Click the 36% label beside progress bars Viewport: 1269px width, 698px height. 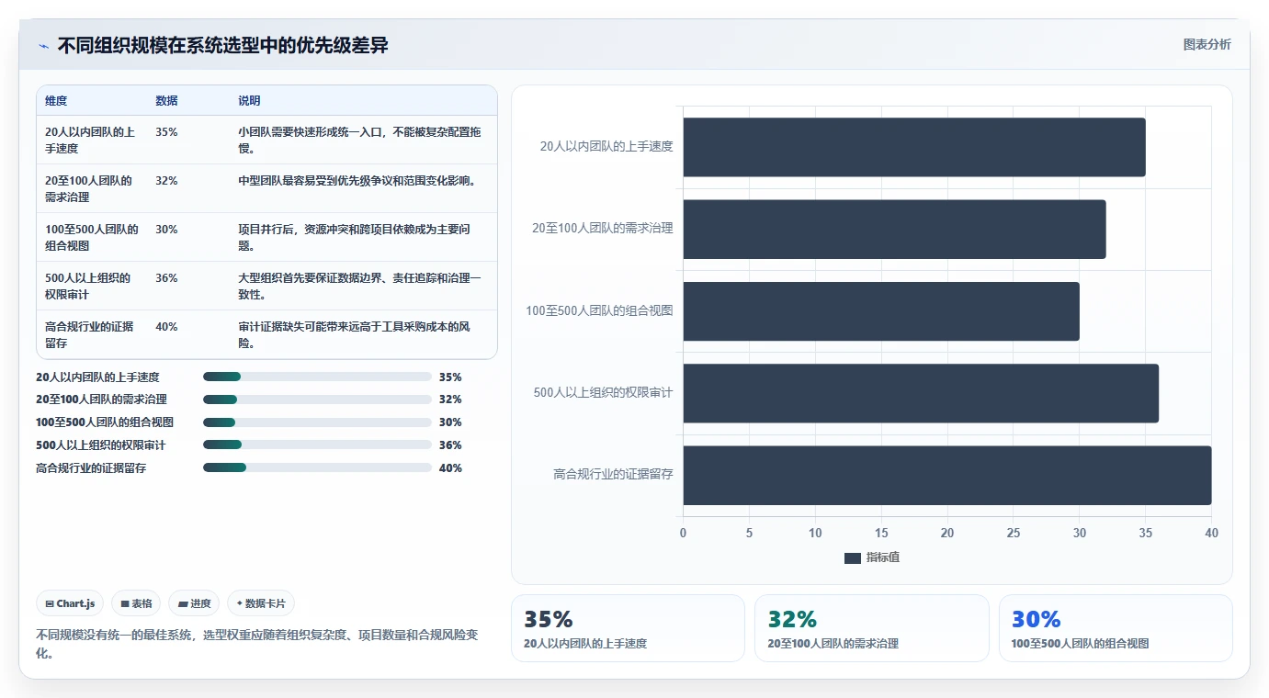pyautogui.click(x=450, y=445)
